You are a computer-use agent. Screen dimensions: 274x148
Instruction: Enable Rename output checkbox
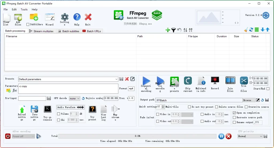click(234, 122)
